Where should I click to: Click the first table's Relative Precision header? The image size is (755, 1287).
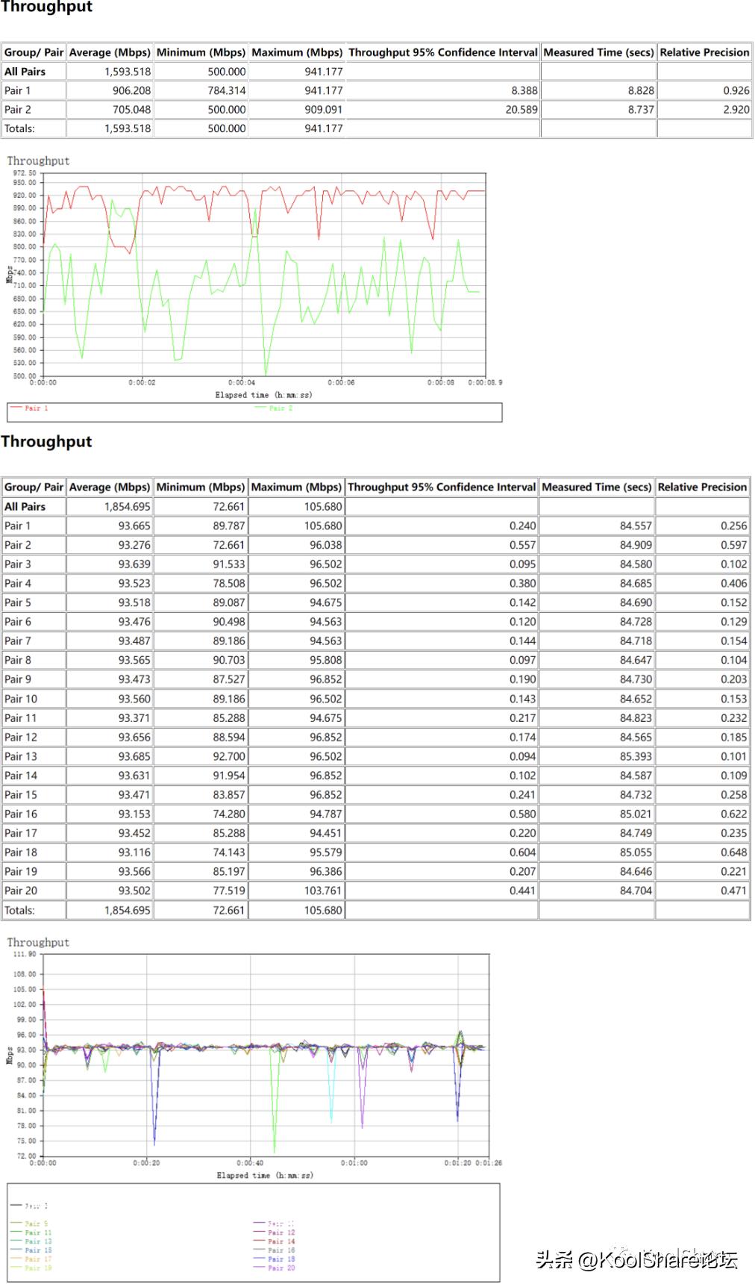pyautogui.click(x=704, y=52)
